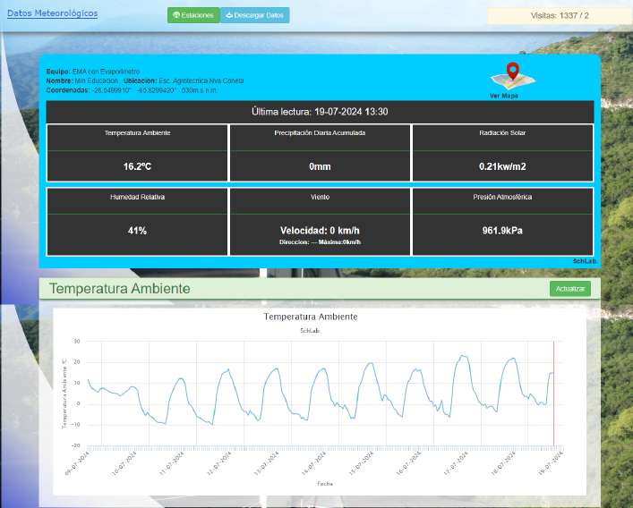Select the Radiación Solar card title

[502, 133]
